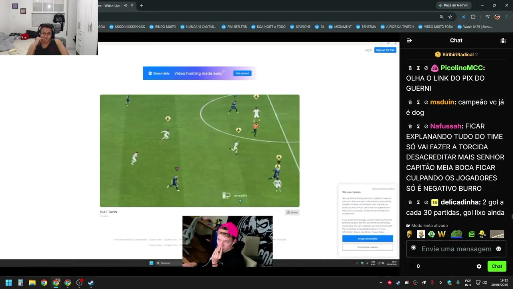Open Steam from the taskbar
513x289 pixels.
pyautogui.click(x=91, y=283)
